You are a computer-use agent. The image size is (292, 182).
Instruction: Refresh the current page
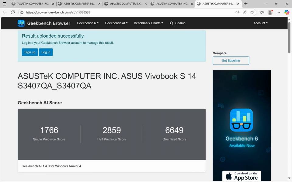(x=12, y=12)
